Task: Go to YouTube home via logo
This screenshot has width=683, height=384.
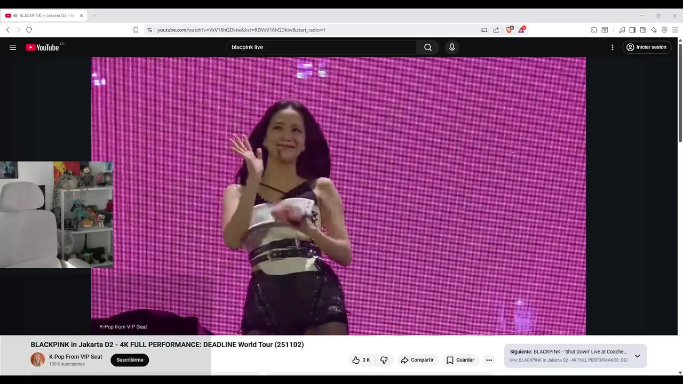Action: (42, 47)
